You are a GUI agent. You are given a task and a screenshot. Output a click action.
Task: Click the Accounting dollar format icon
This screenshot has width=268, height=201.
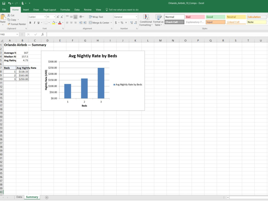116,23
